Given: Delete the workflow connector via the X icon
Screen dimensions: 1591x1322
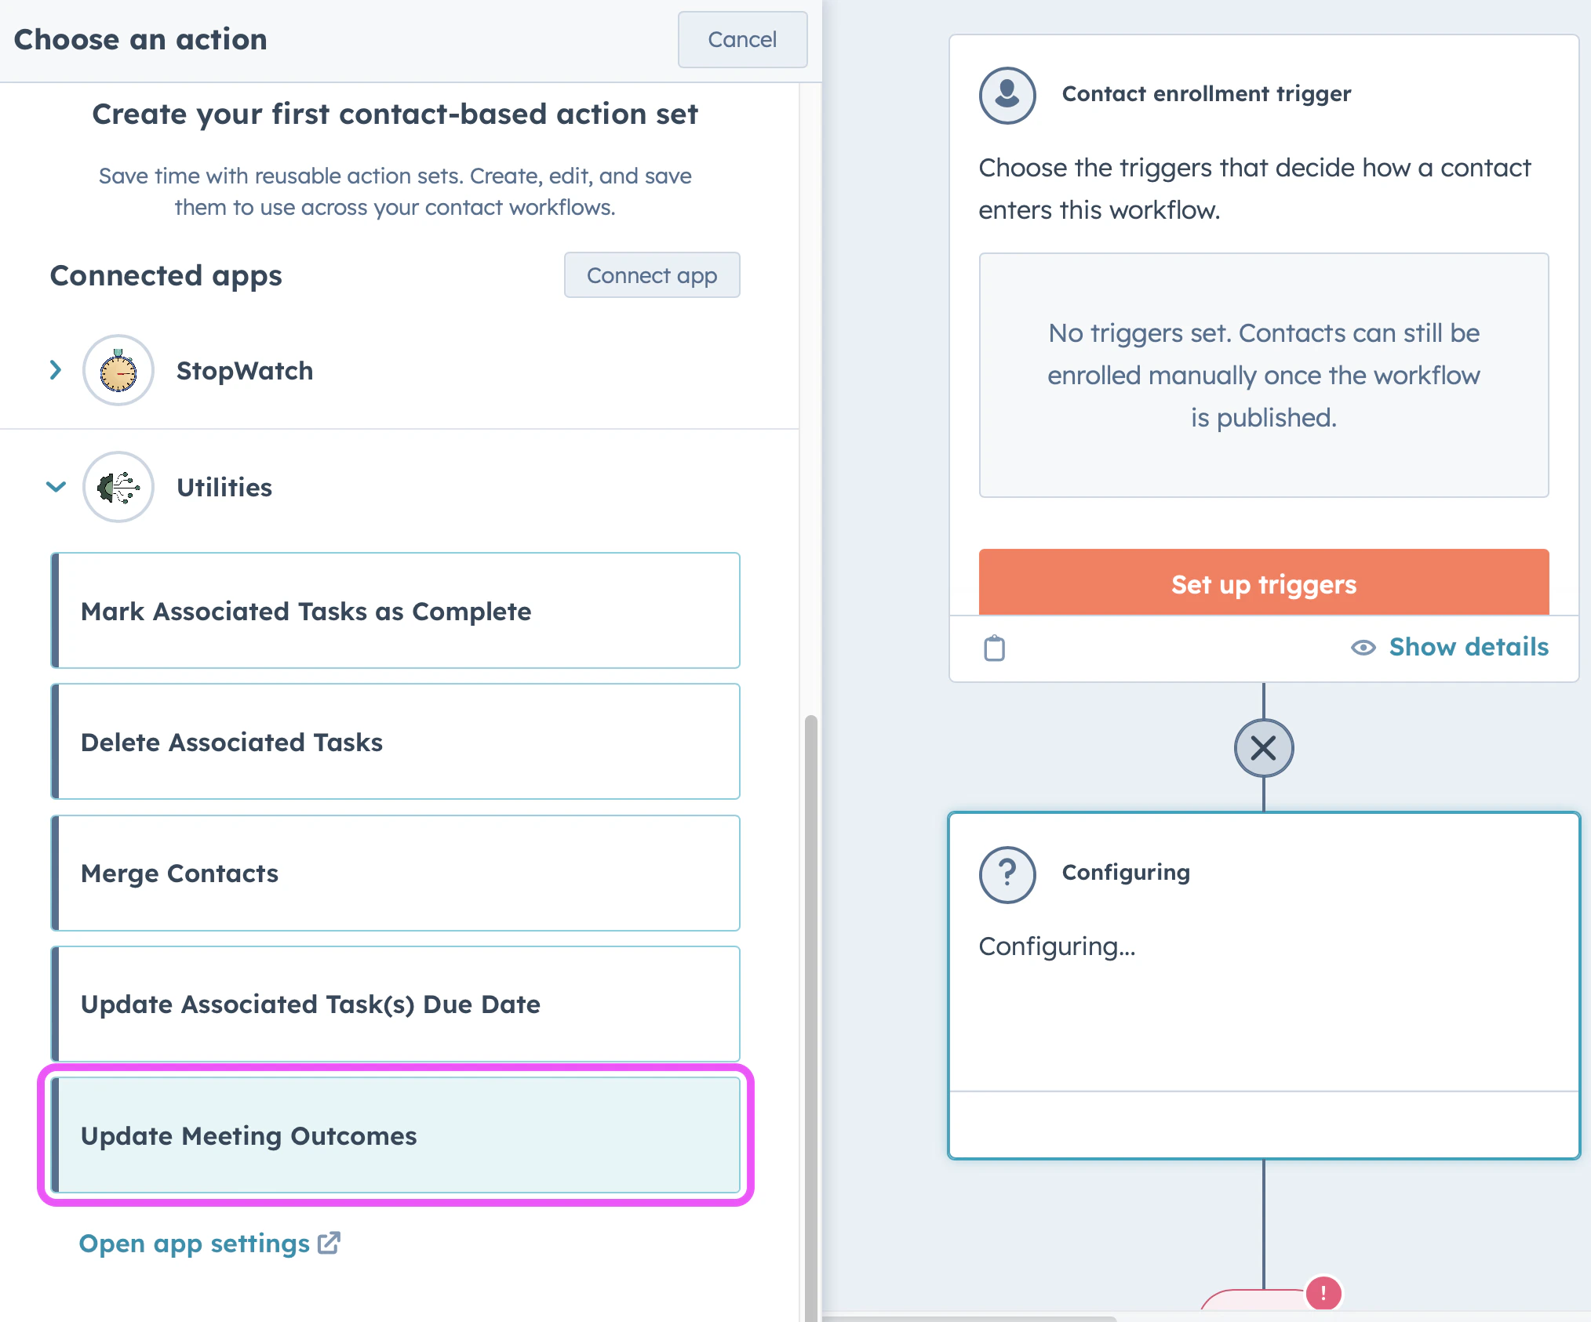Looking at the screenshot, I should tap(1263, 748).
